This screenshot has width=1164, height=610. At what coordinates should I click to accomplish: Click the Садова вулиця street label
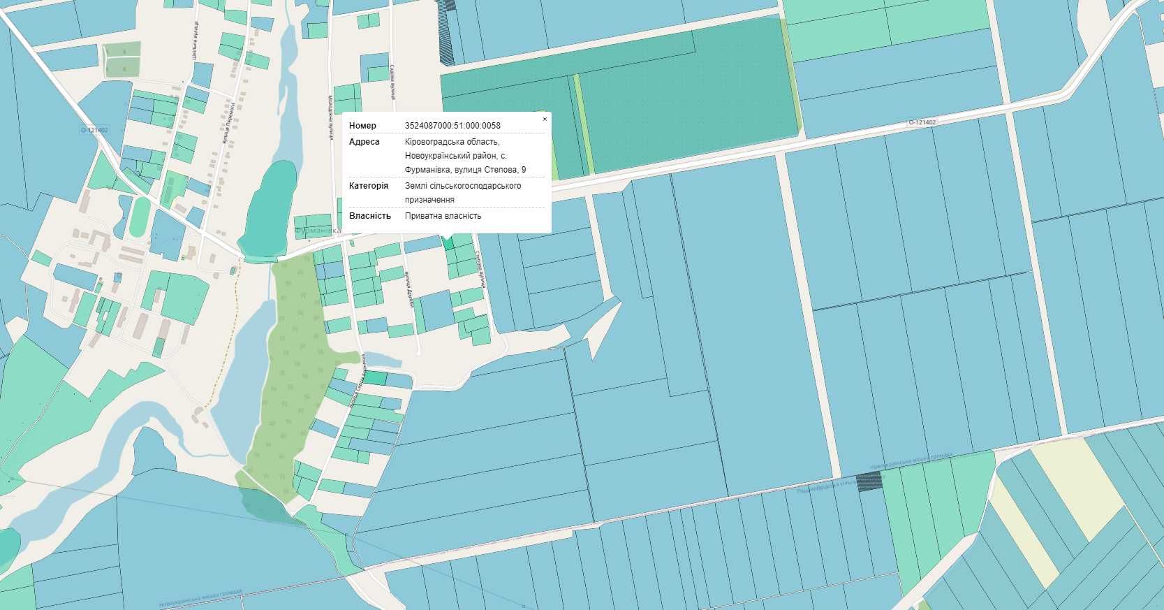[x=393, y=82]
